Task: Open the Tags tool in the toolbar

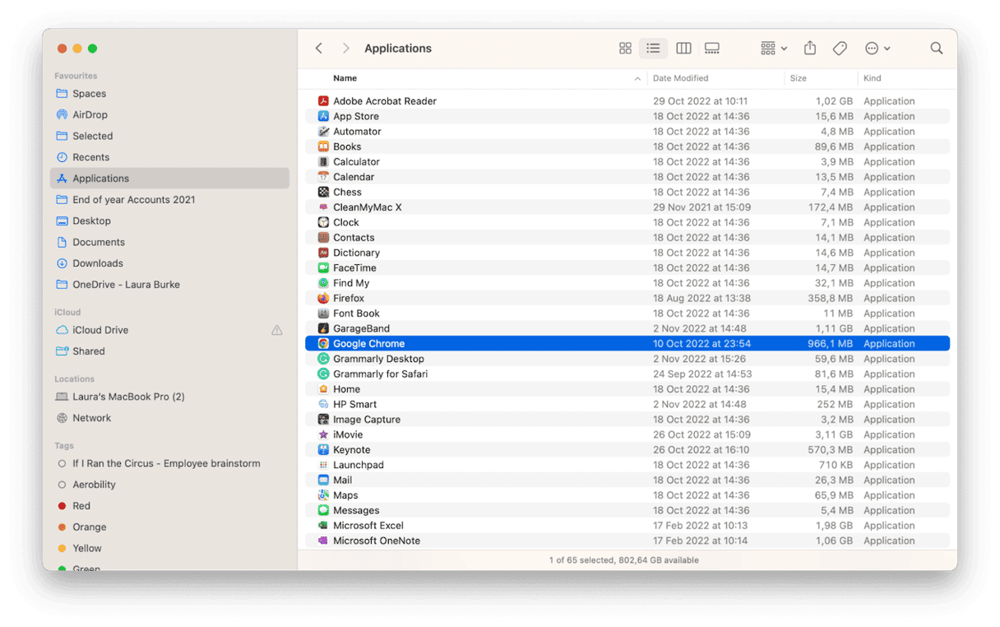Action: click(840, 48)
